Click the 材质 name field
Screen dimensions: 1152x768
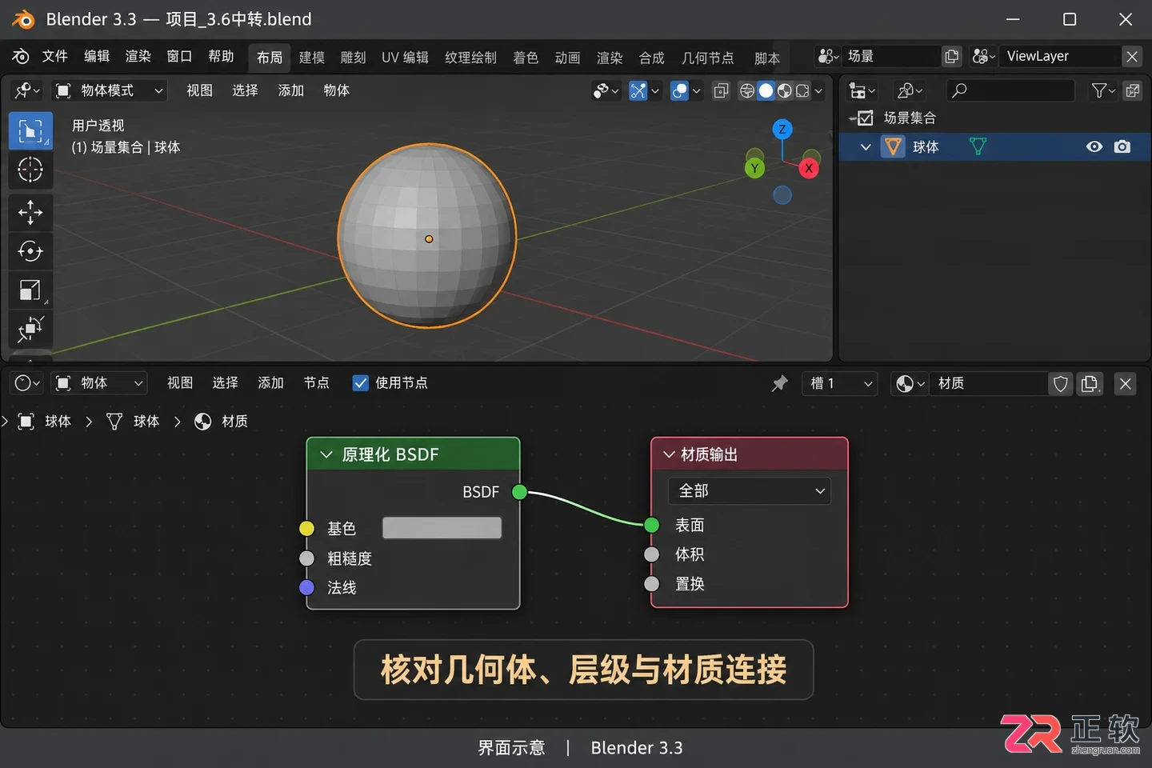pos(989,384)
